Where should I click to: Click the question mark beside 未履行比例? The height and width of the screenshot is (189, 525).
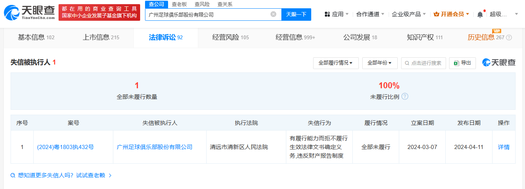coord(405,97)
